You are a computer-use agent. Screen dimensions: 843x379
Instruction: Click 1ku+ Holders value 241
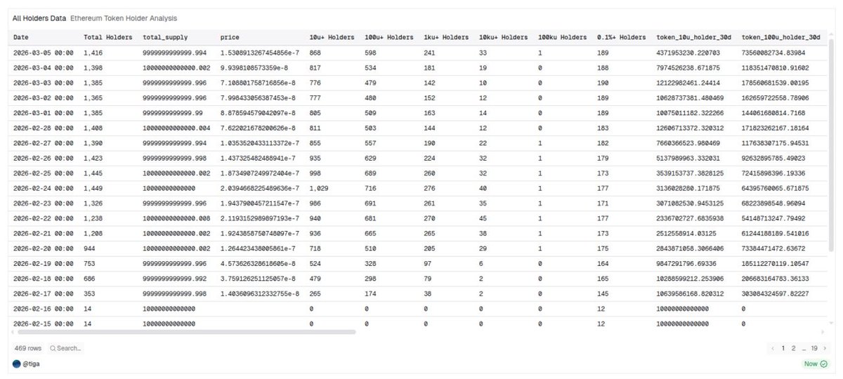[430, 52]
